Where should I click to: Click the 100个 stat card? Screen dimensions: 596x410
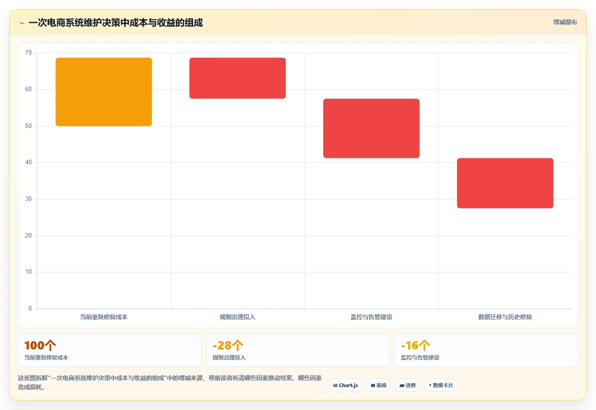point(110,350)
